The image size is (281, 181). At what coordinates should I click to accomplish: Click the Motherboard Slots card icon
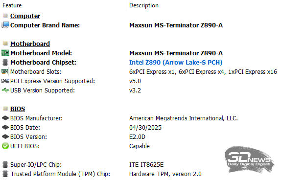[x=5, y=71]
